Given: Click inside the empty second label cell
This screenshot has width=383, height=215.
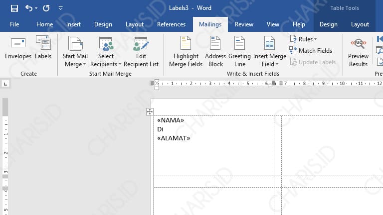Looking at the screenshot, I should (x=332, y=146).
